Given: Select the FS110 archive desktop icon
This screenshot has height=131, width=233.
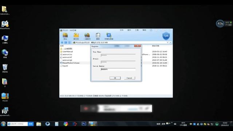Looking at the screenshot, I should 5,97.
